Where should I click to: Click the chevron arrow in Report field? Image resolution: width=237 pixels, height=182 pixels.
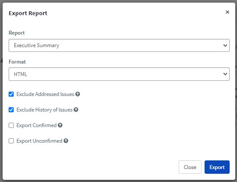225,45
